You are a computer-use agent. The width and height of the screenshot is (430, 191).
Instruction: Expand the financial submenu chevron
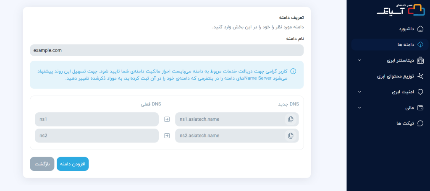[359, 108]
